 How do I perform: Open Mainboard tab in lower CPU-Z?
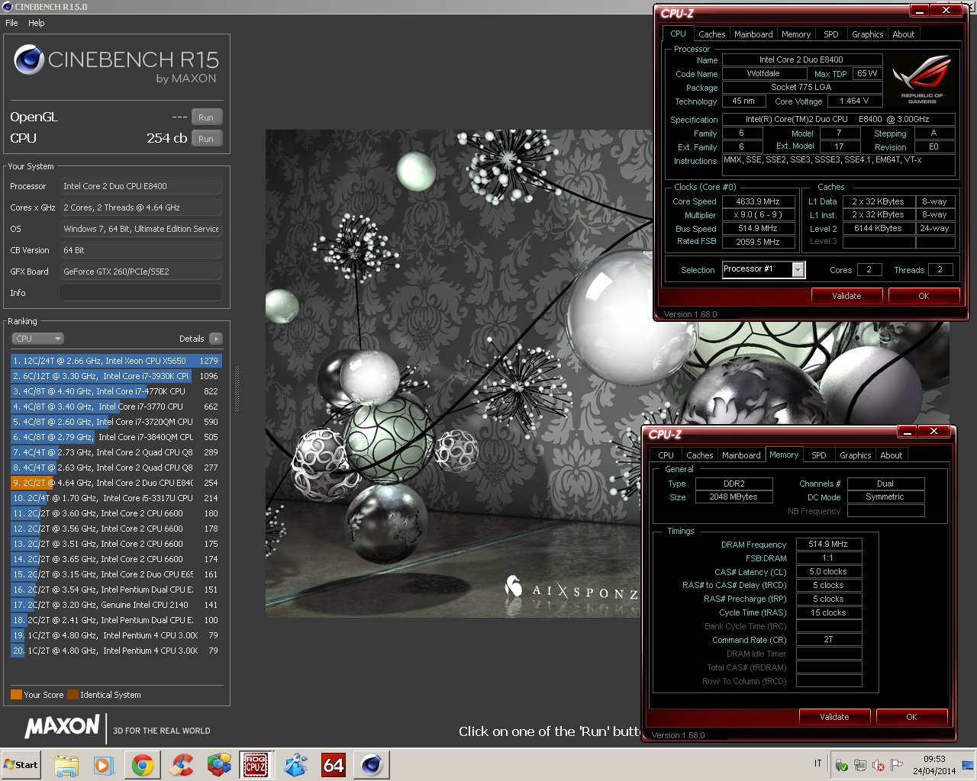click(741, 455)
